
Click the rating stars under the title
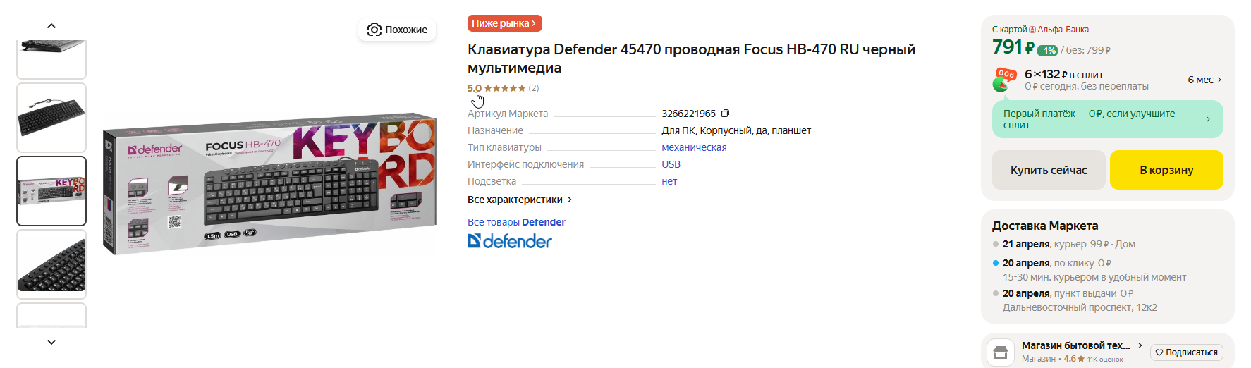(505, 88)
